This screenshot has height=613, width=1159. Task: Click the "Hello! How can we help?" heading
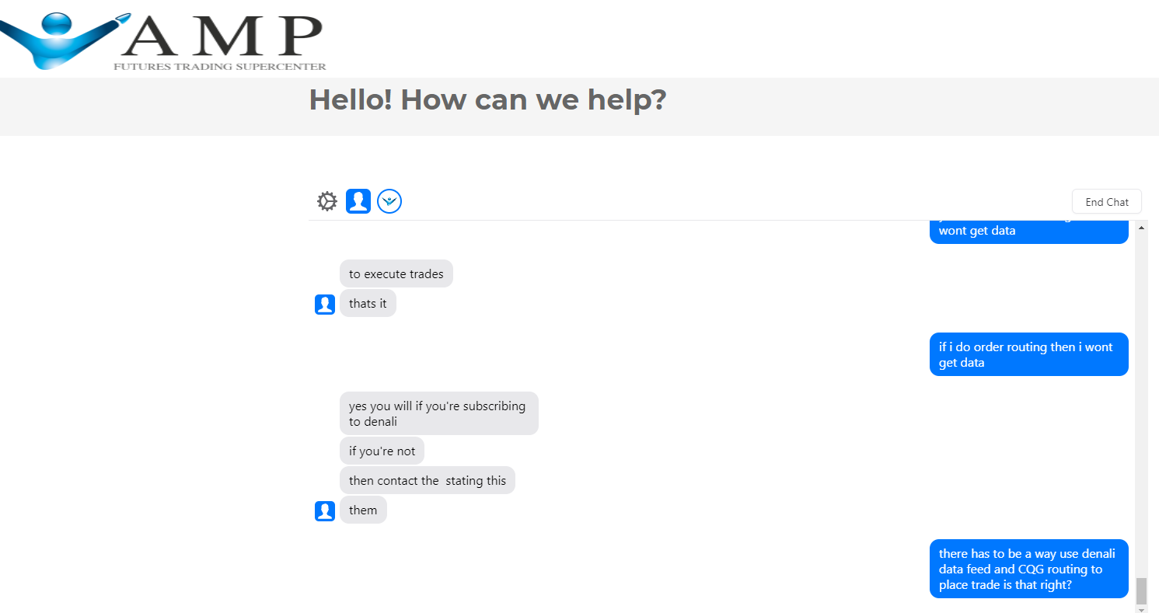487,100
